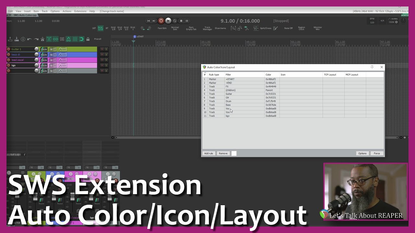Viewport: 415px width, 233px height.
Task: Click the zoom magnifier toolbar icon
Action: tap(233, 28)
